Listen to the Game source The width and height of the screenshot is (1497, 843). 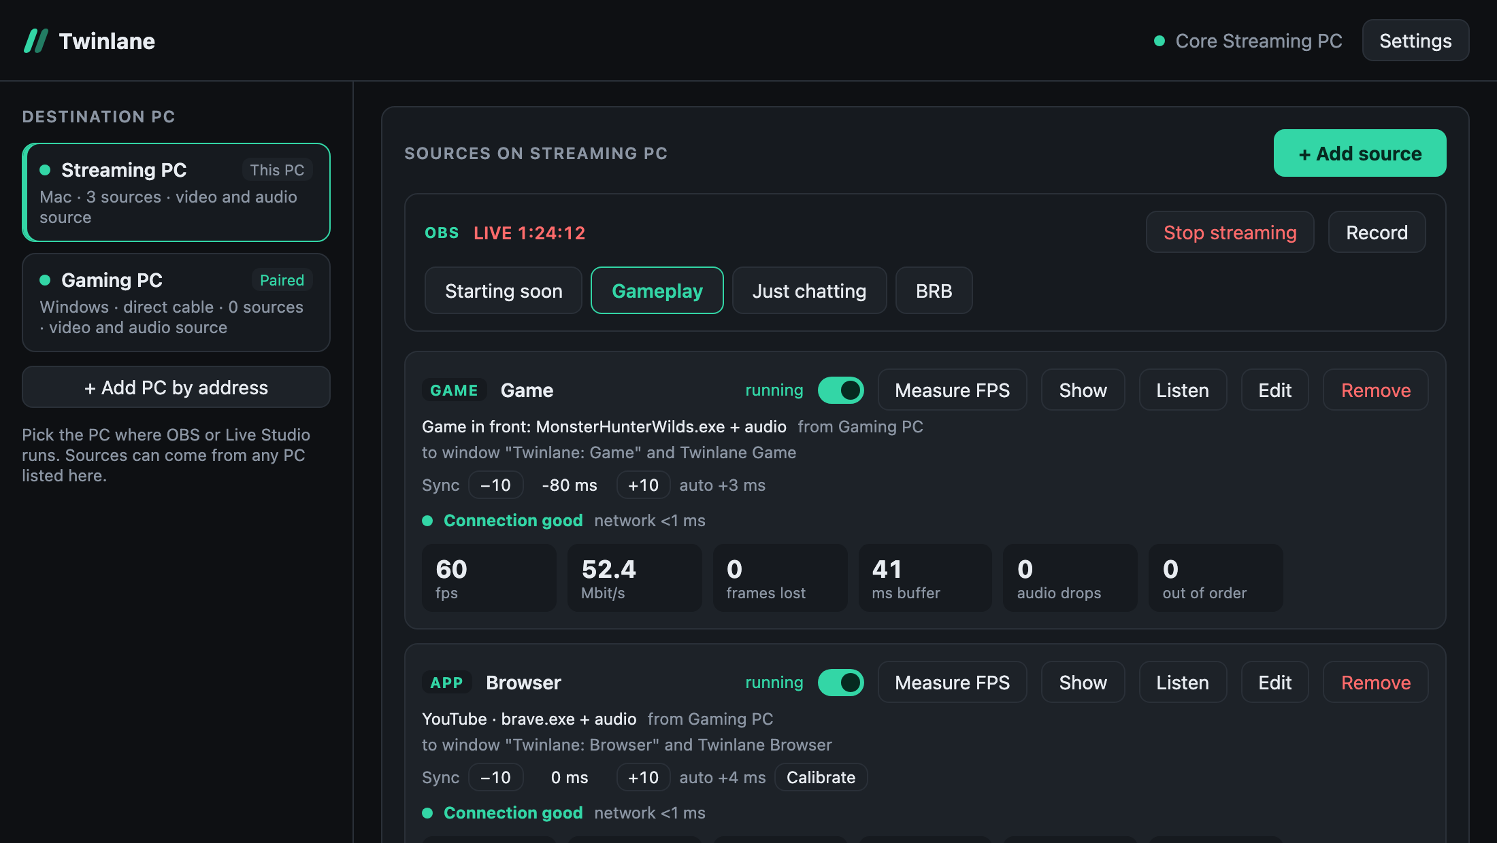pyautogui.click(x=1183, y=390)
